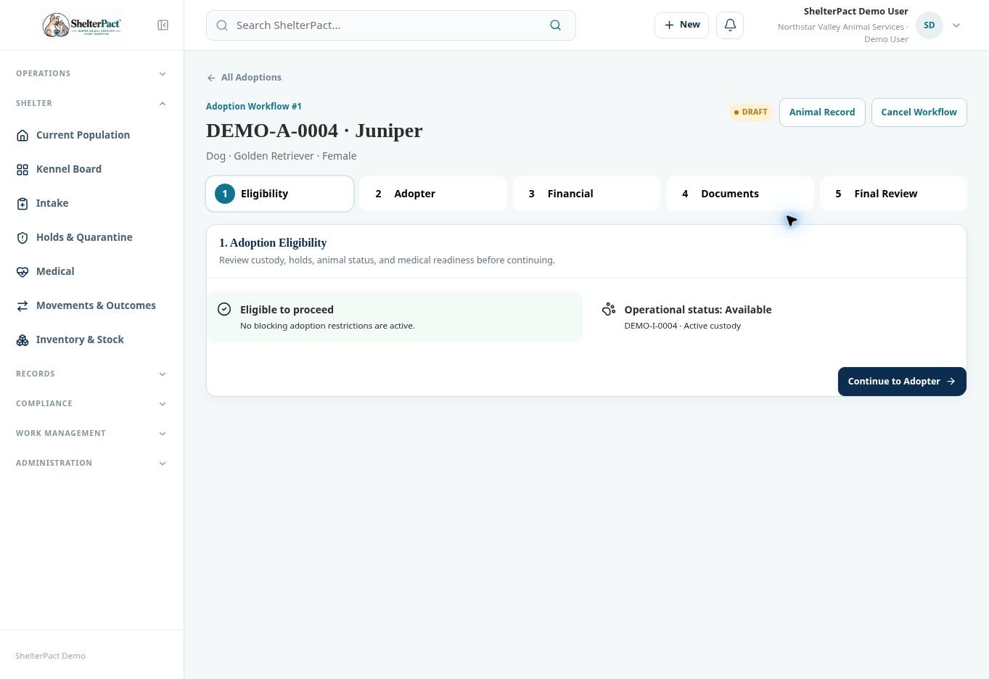Viewport: 989px width, 679px height.
Task: Click the back arrow beside All Adoptions
Action: (x=211, y=78)
